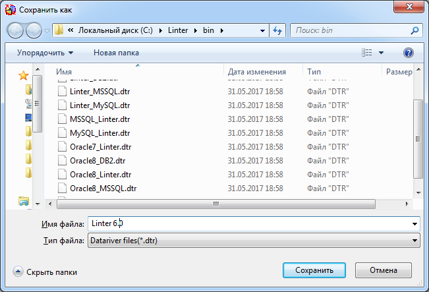Click the magnifier search icon
Screen dimensions: 429x292
[x=415, y=30]
